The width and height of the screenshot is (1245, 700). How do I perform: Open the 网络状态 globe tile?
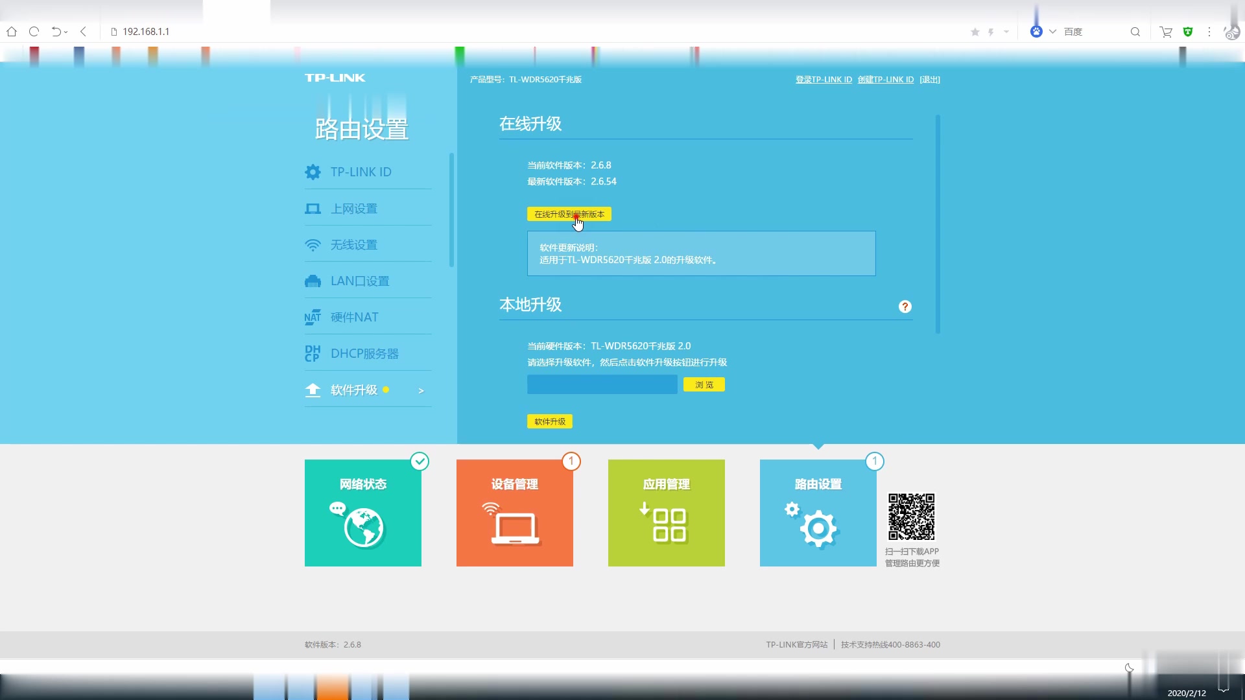[363, 513]
